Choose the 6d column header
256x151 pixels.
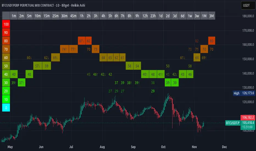tap(183, 16)
